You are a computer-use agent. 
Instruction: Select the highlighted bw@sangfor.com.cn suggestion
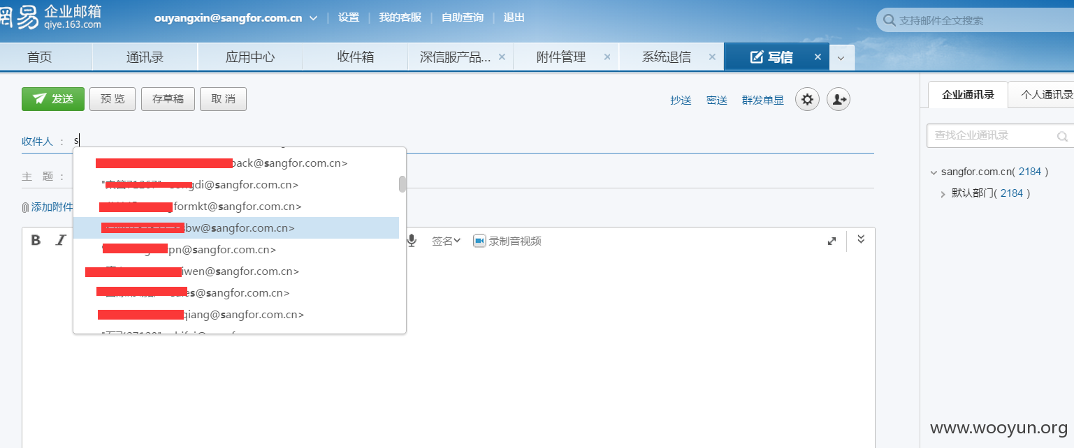236,228
